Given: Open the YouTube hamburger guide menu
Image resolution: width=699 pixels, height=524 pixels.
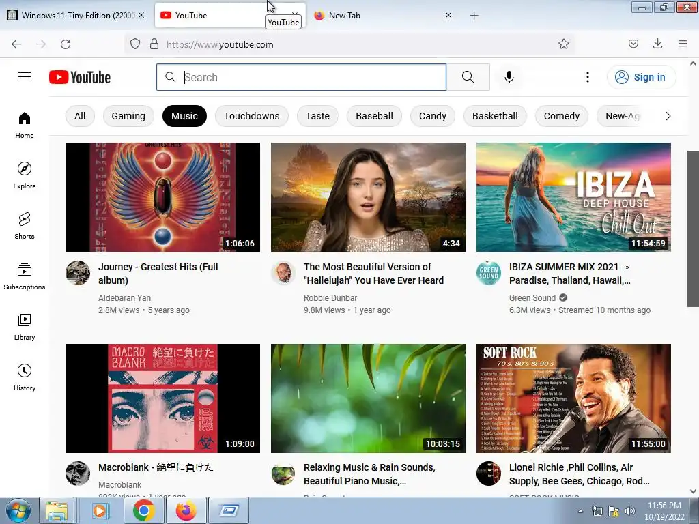Looking at the screenshot, I should pos(25,77).
